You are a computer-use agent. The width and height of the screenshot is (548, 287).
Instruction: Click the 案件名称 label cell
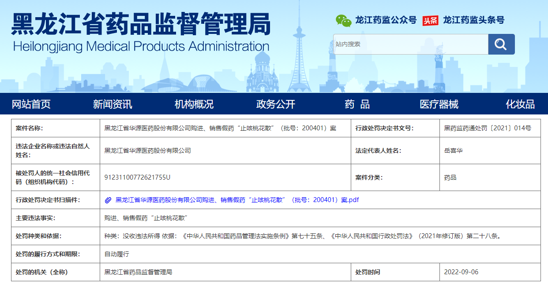pos(56,128)
